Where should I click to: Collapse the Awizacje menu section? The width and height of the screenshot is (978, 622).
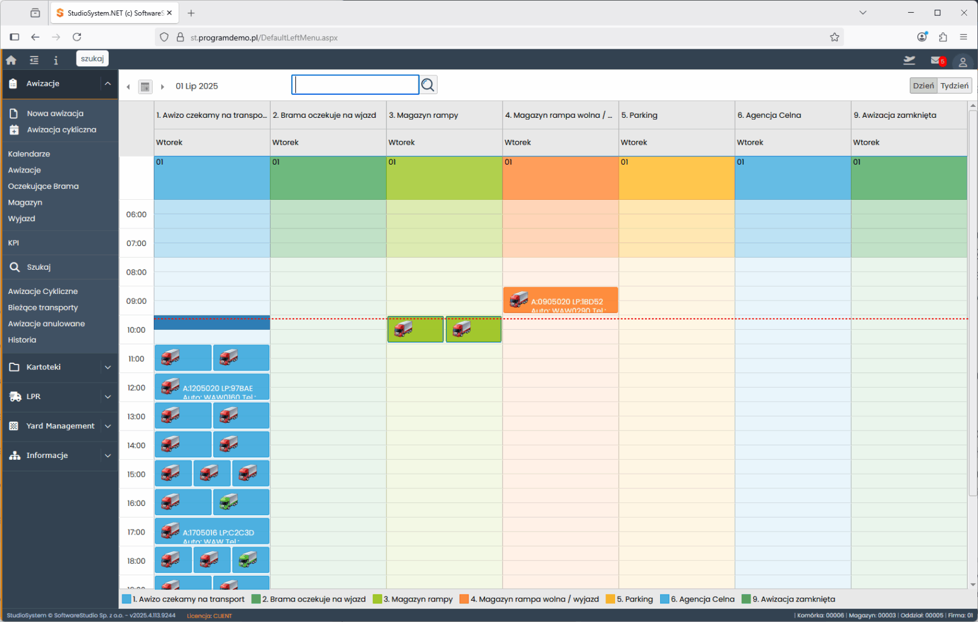click(x=108, y=83)
